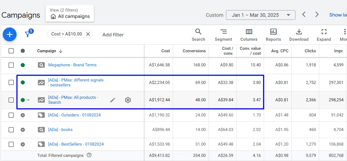Open the Columns customization icon

(x=249, y=34)
